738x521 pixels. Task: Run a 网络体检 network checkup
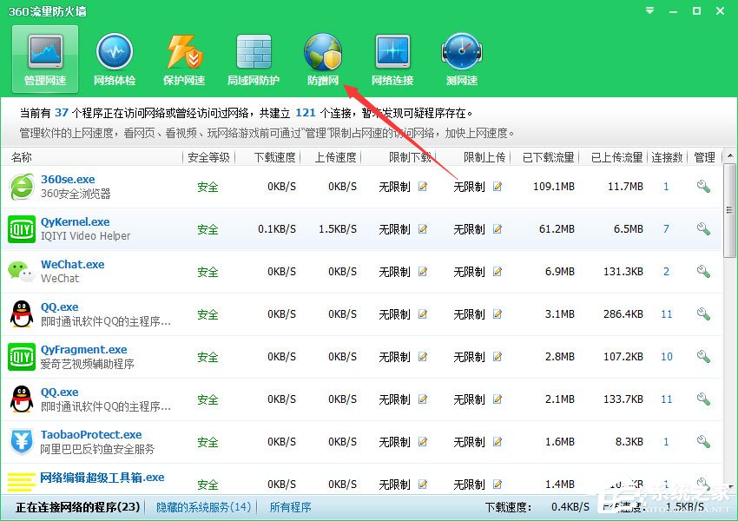pos(114,57)
